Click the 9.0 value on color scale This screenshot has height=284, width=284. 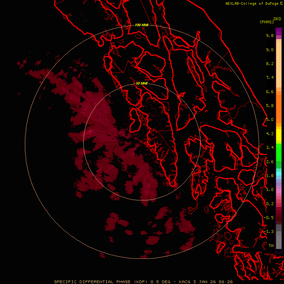coord(270,50)
